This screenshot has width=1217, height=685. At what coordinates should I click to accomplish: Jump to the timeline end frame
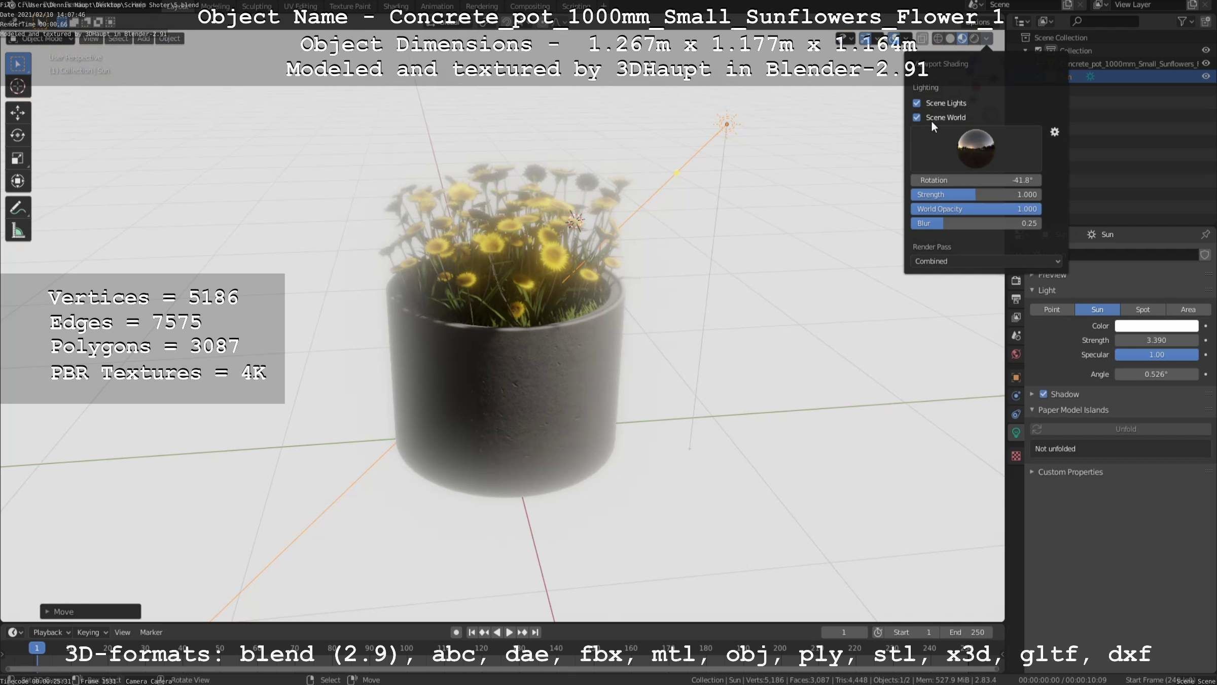(535, 632)
